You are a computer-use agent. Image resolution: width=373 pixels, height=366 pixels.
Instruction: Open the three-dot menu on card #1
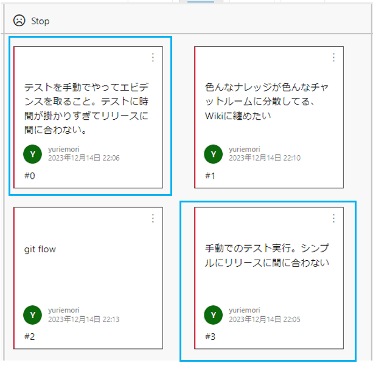[x=333, y=58]
